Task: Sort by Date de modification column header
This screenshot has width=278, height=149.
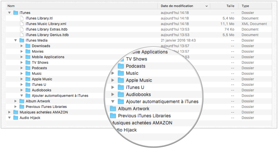Action: point(177,6)
